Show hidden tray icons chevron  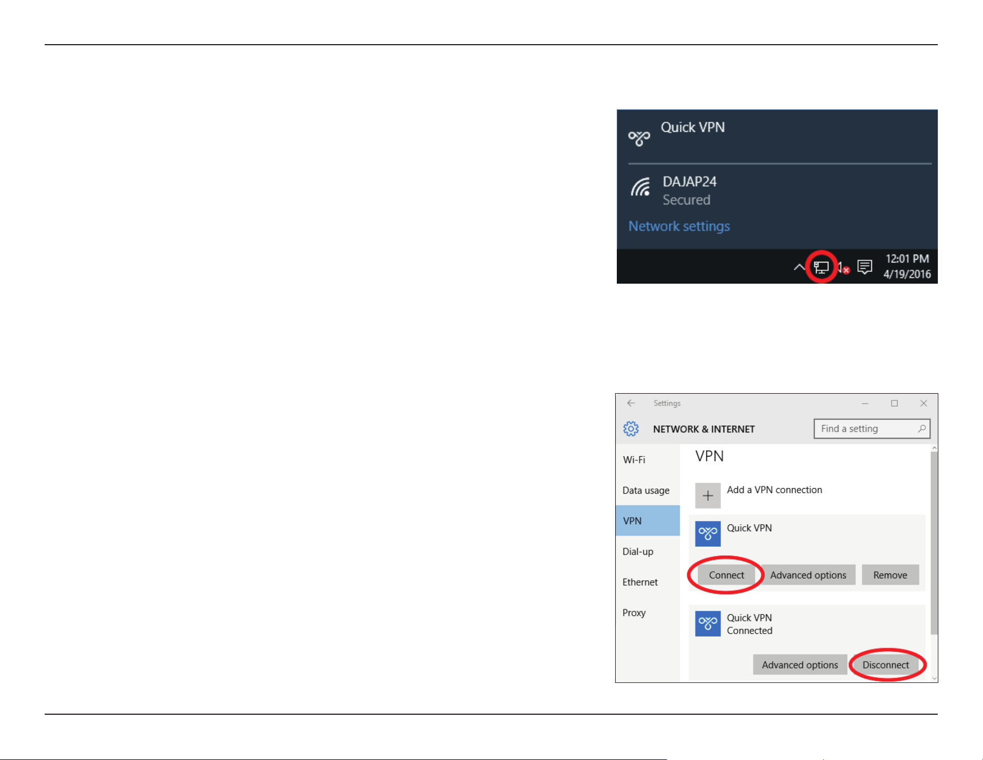click(x=799, y=267)
